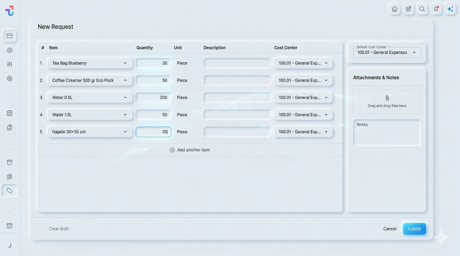Click the paperclip attachment icon
This screenshot has height=256, width=460.
[x=387, y=98]
